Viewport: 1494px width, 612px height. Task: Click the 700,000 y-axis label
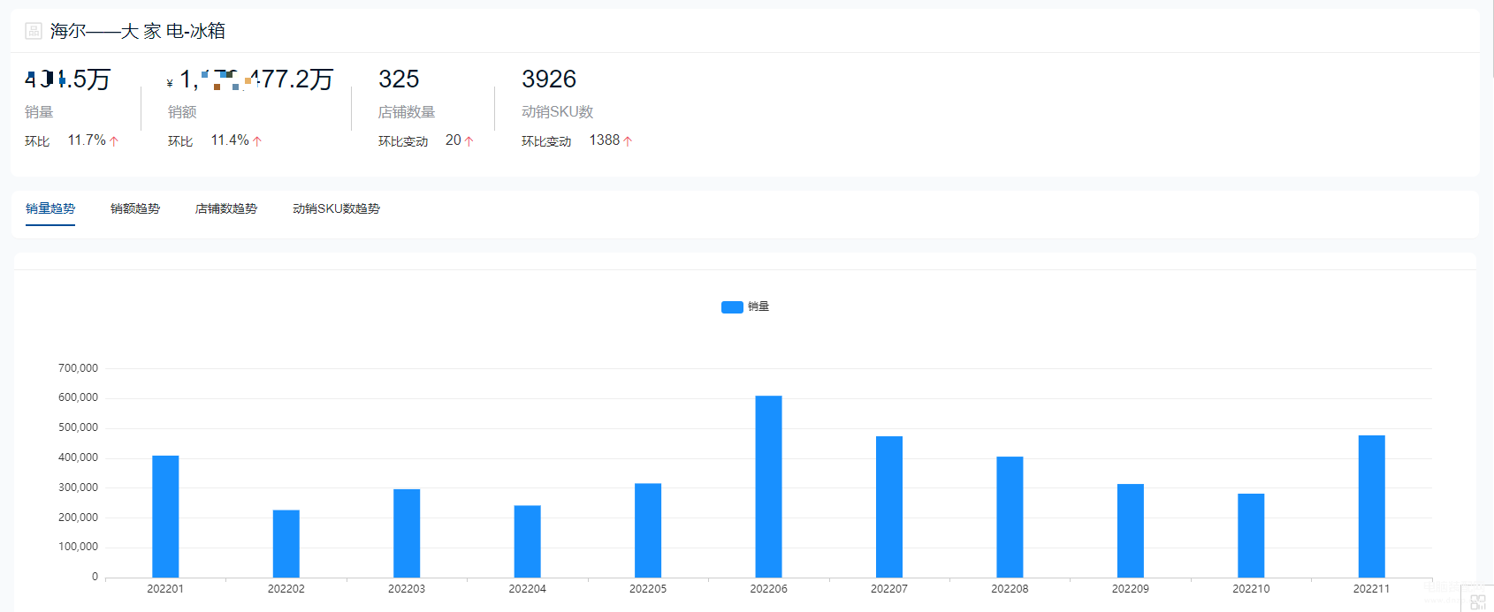[x=78, y=368]
